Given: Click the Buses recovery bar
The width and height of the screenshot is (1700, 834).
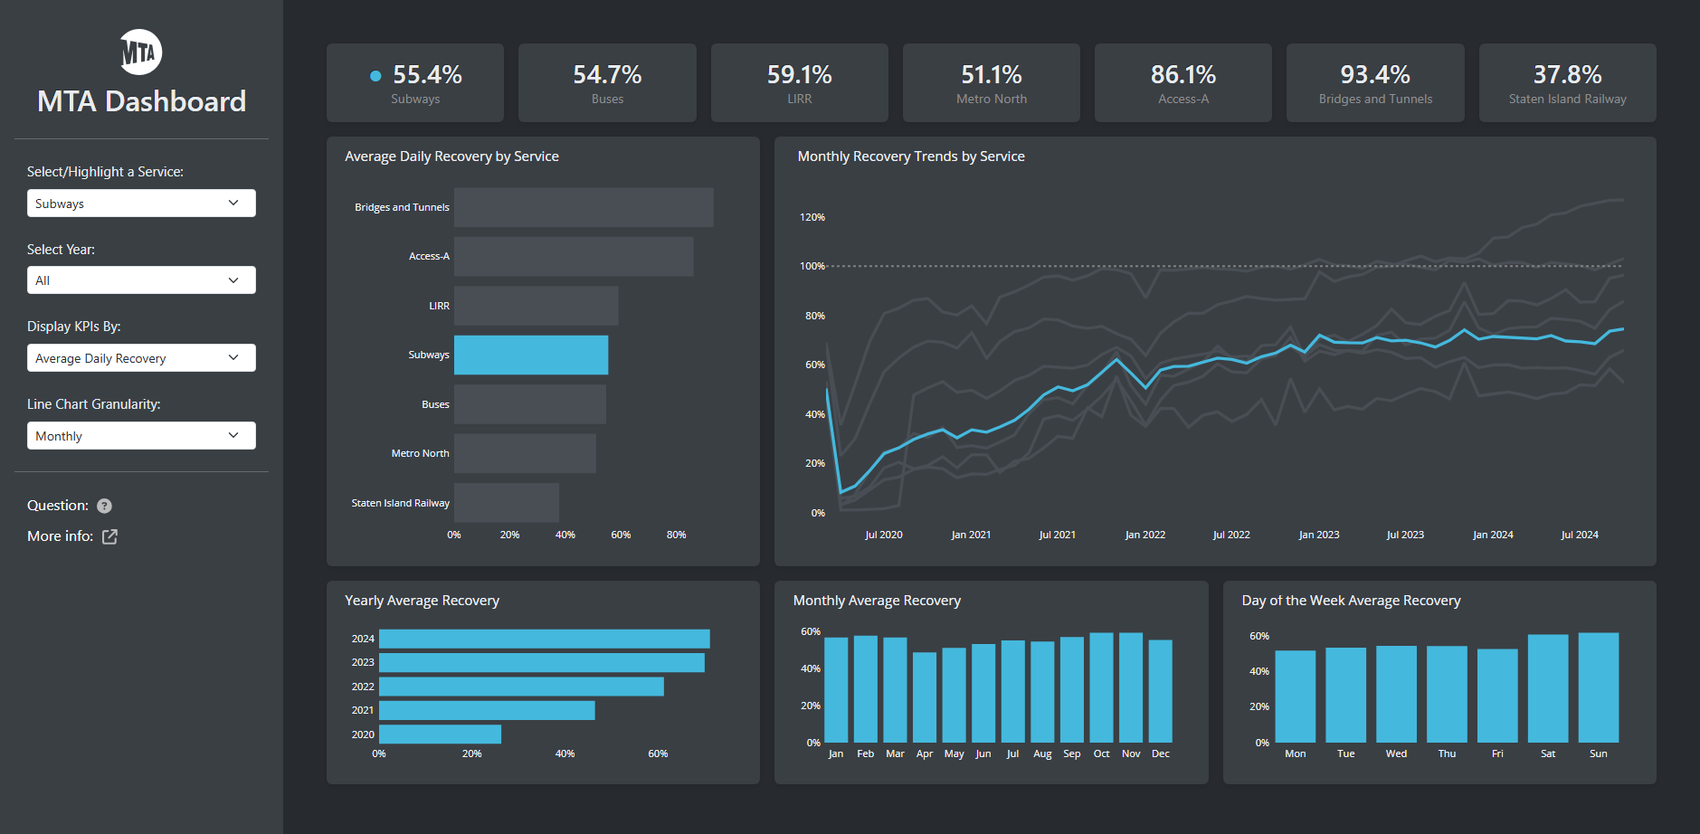Looking at the screenshot, I should (x=530, y=404).
